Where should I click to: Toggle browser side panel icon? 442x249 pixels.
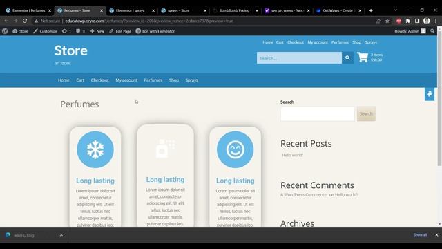pos(417,21)
